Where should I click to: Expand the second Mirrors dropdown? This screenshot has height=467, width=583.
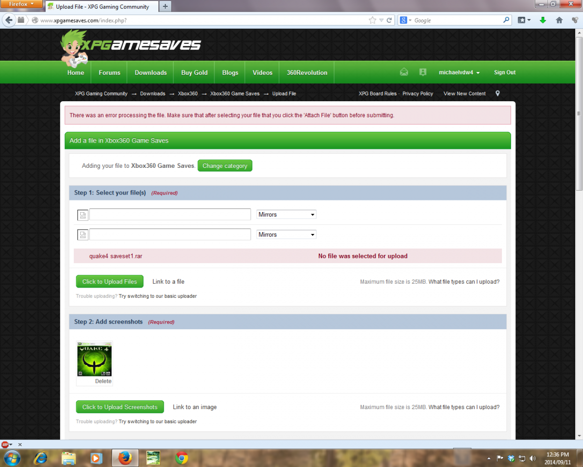(286, 234)
